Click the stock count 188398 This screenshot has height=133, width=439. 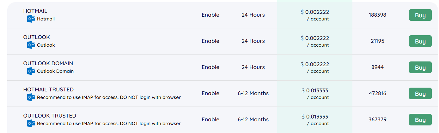click(377, 15)
